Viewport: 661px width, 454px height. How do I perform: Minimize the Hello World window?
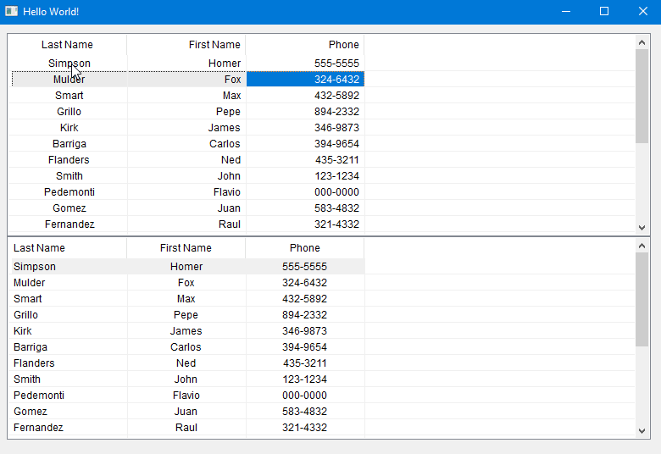tap(565, 12)
